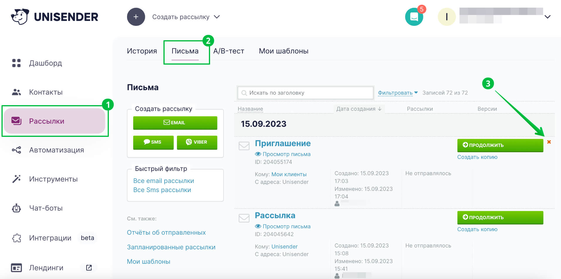Select Рассылки in the sidebar

click(55, 121)
